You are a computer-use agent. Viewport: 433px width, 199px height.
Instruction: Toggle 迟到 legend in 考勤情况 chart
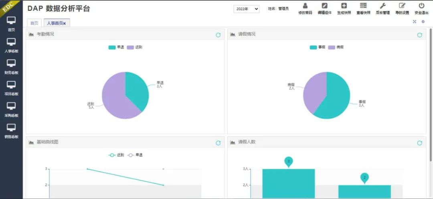click(x=134, y=47)
